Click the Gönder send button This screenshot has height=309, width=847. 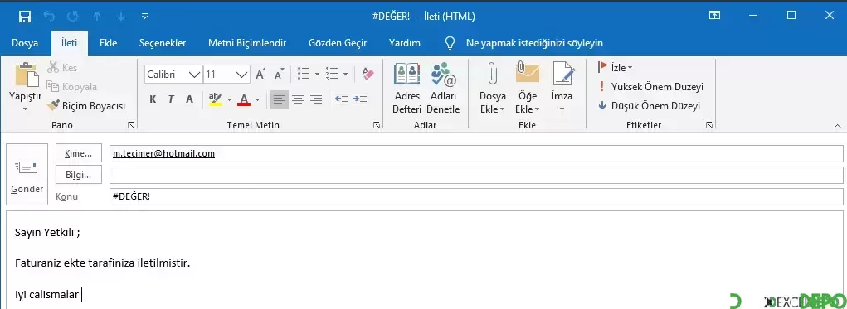point(27,175)
